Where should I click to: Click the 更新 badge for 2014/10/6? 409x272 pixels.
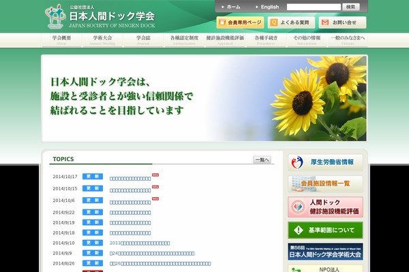click(x=93, y=200)
